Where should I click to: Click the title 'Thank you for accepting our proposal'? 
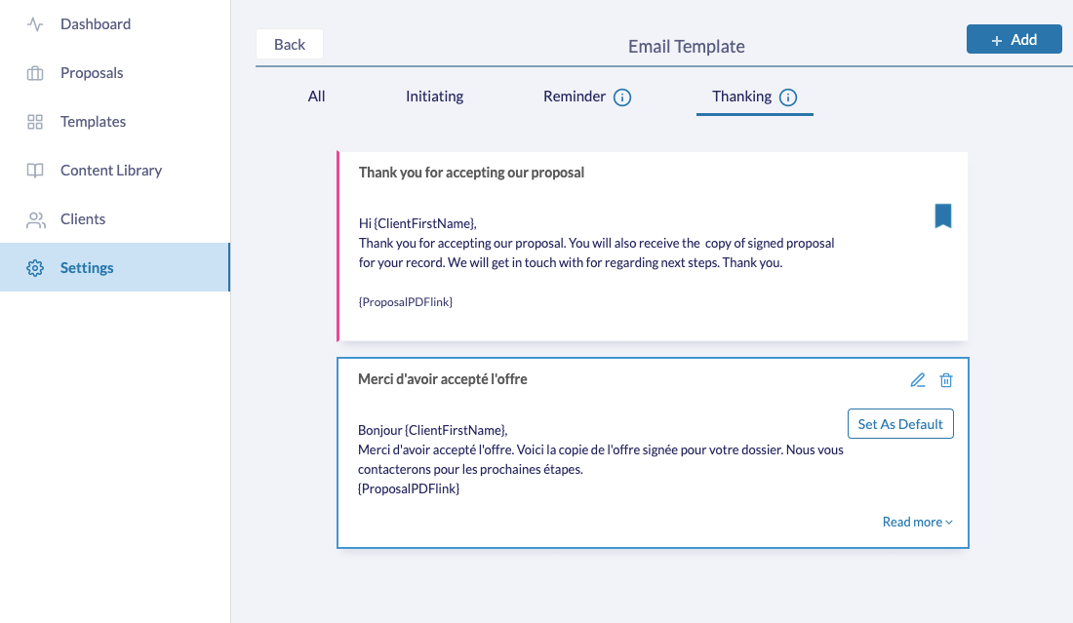tap(471, 173)
